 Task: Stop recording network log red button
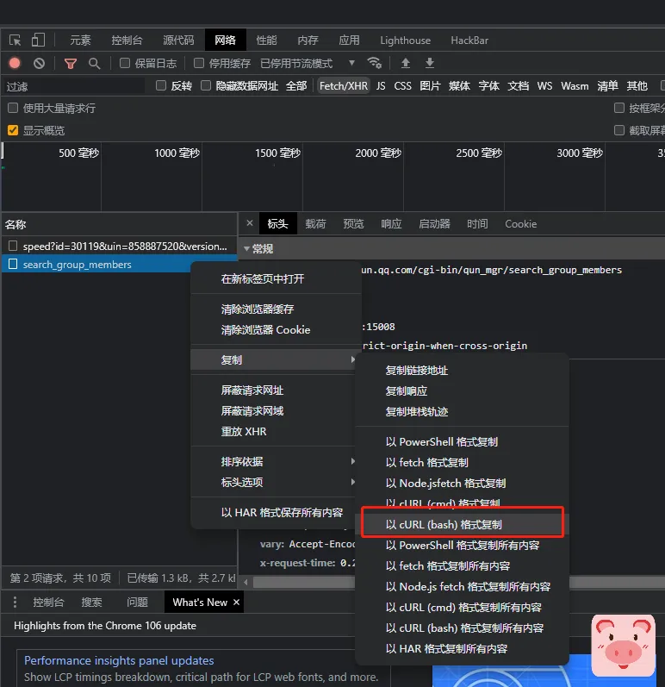15,63
